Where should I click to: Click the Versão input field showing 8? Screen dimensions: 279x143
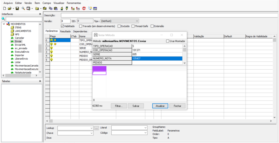[x=65, y=21]
